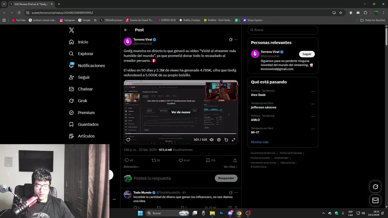The height and width of the screenshot is (218, 388).
Task: Click Grok icon on the main post
Action: pyautogui.click(x=231, y=40)
